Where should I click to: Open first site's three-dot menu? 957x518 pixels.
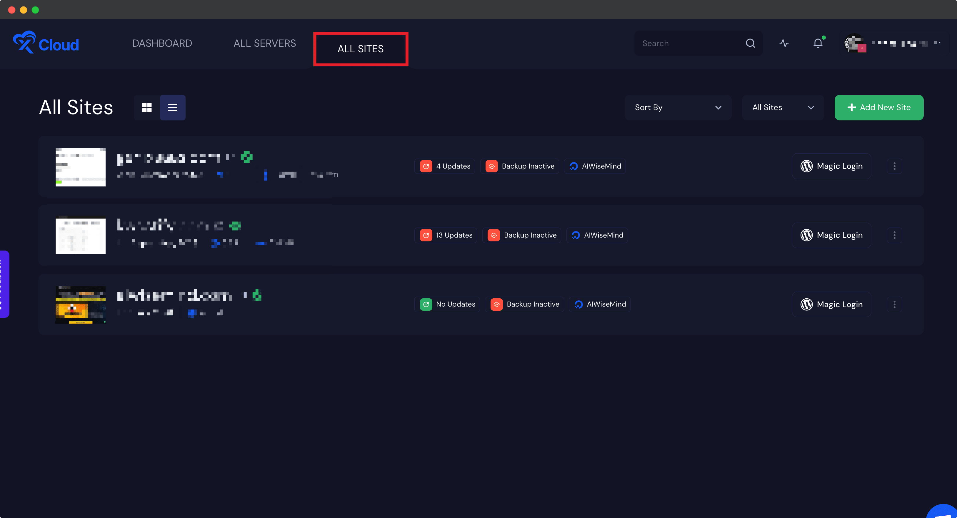point(894,166)
